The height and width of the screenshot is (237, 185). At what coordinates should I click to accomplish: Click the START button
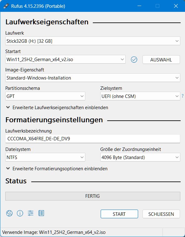pos(119,214)
